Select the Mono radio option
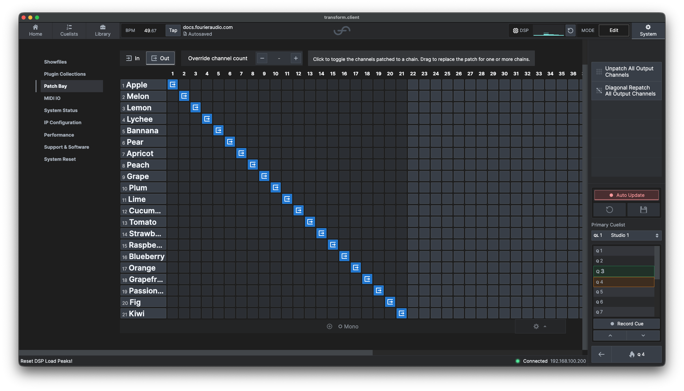 [348, 326]
